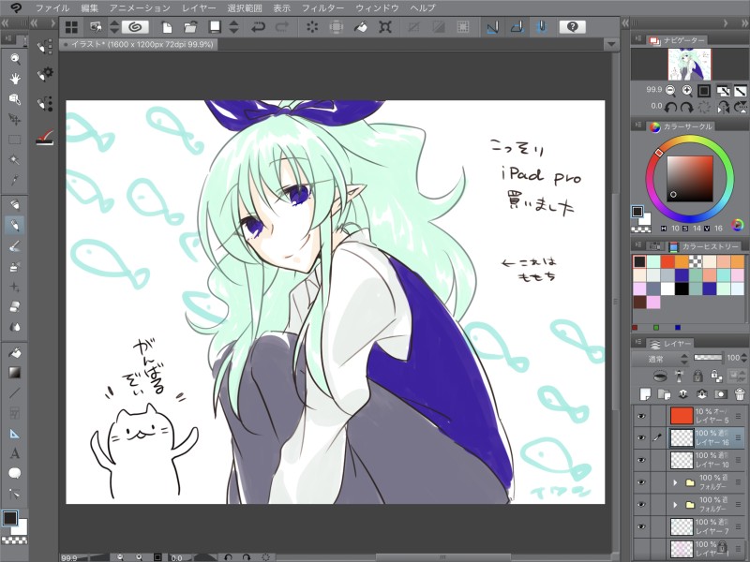Viewport: 750px width, 562px height.
Task: Expand the フォルダー directly above レイヤー 7
Action: pyautogui.click(x=675, y=504)
